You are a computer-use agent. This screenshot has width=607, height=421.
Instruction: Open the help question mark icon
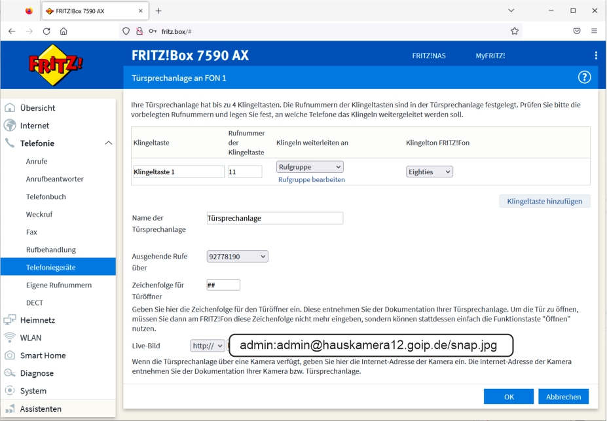[584, 77]
